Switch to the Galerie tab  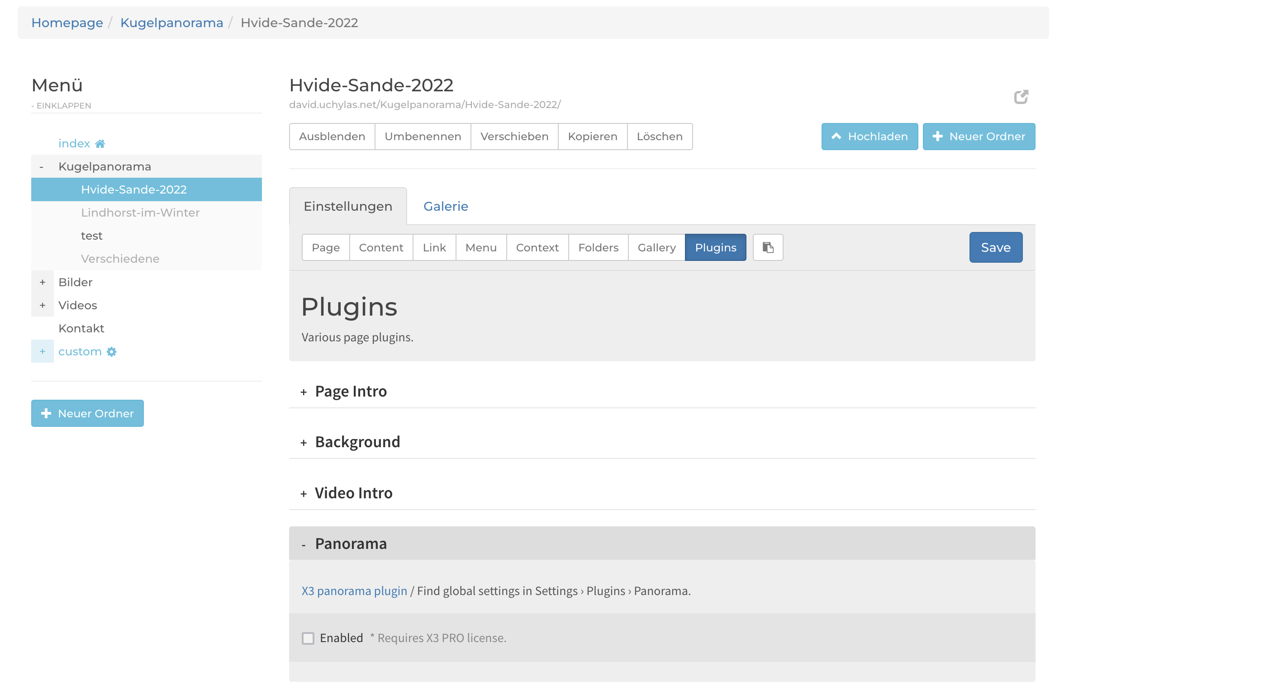coord(446,206)
